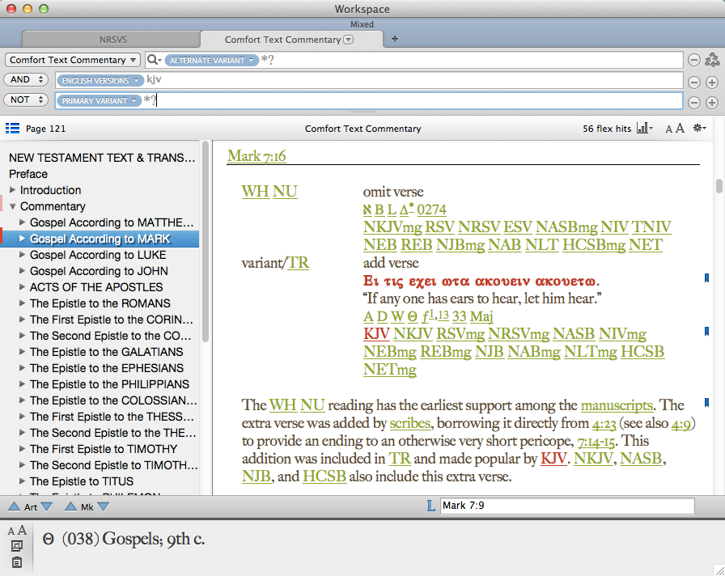This screenshot has height=576, width=725.
Task: Click the L go-to mode icon
Action: (x=430, y=506)
